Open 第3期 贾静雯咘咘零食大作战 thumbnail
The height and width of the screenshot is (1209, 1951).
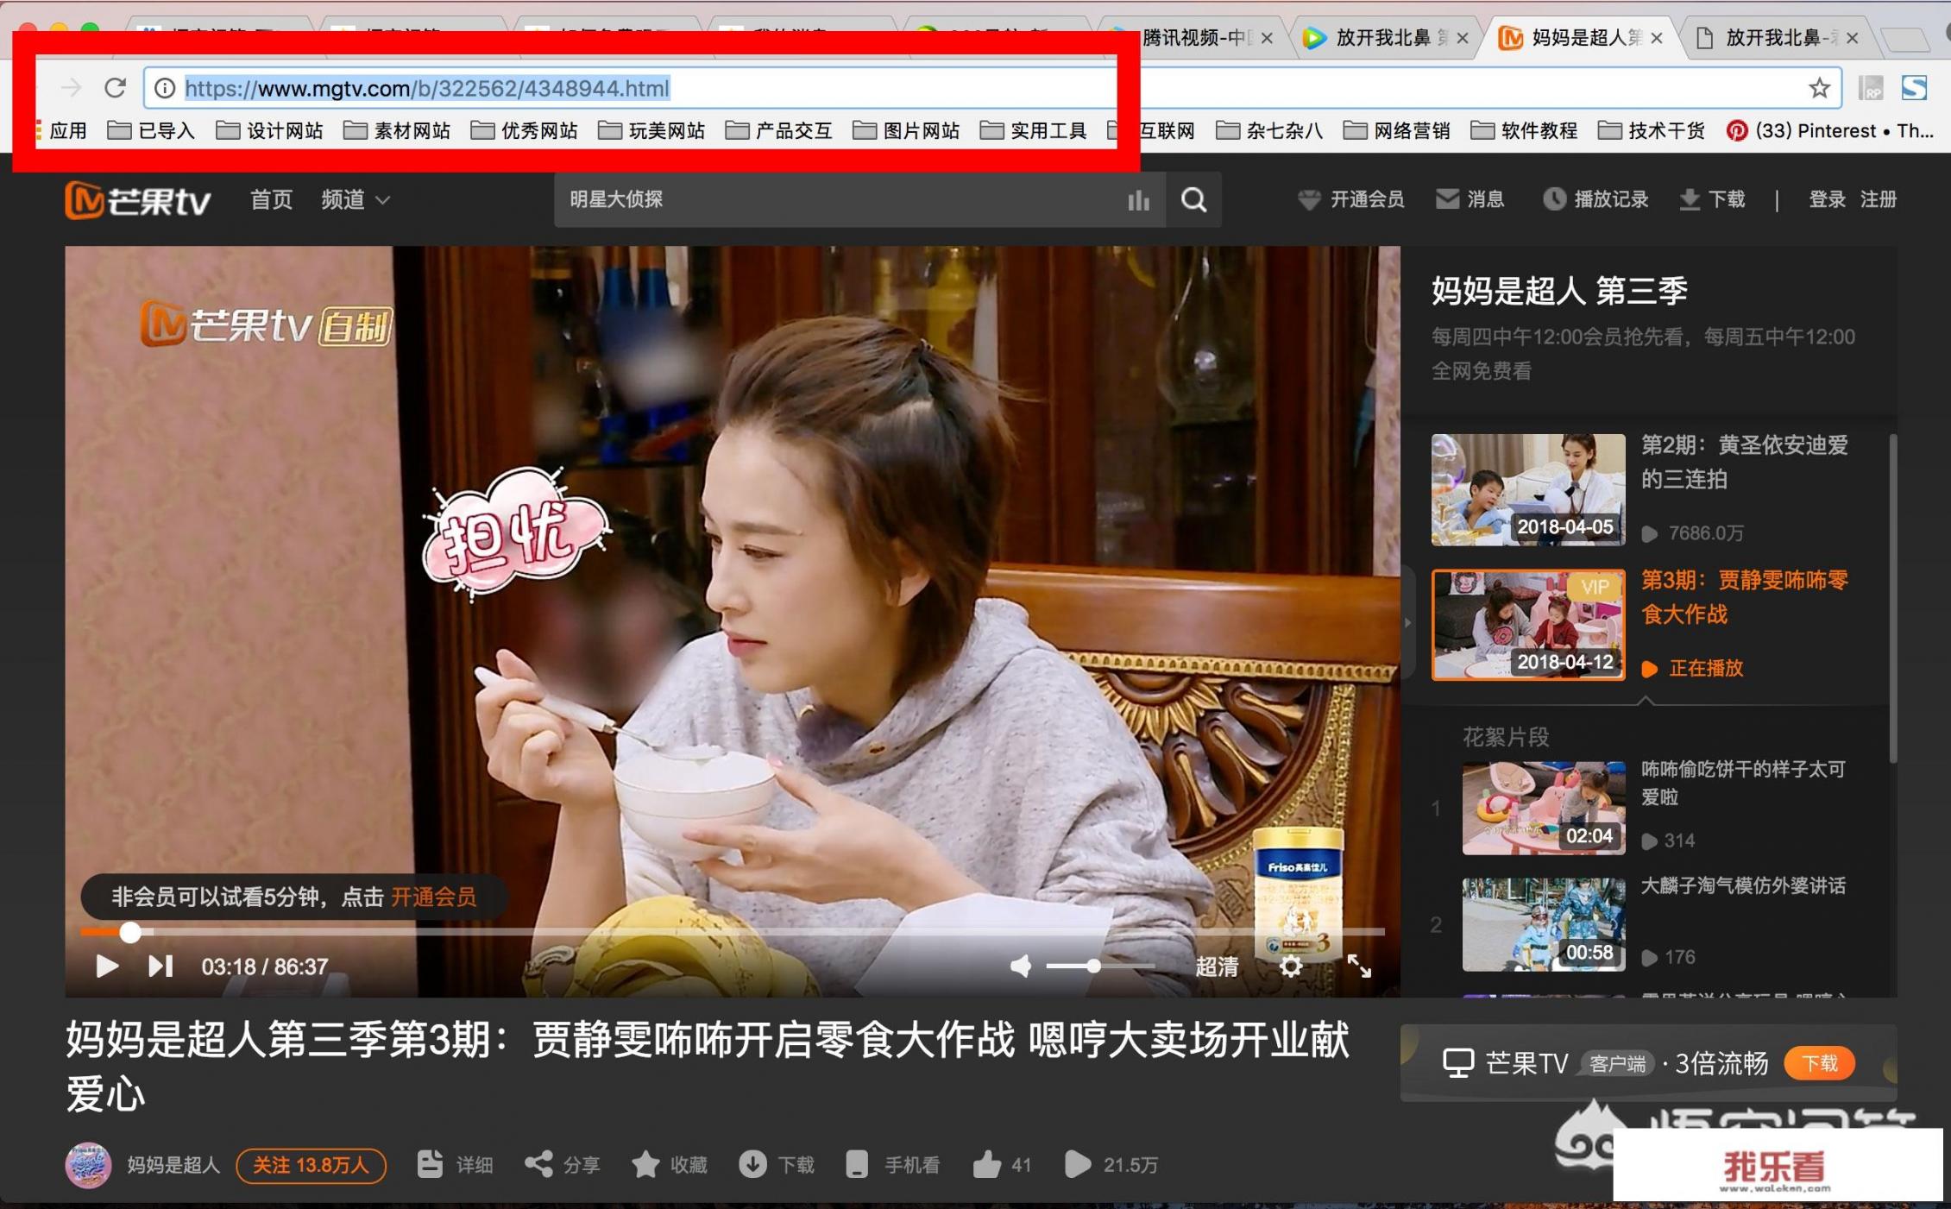click(x=1528, y=625)
